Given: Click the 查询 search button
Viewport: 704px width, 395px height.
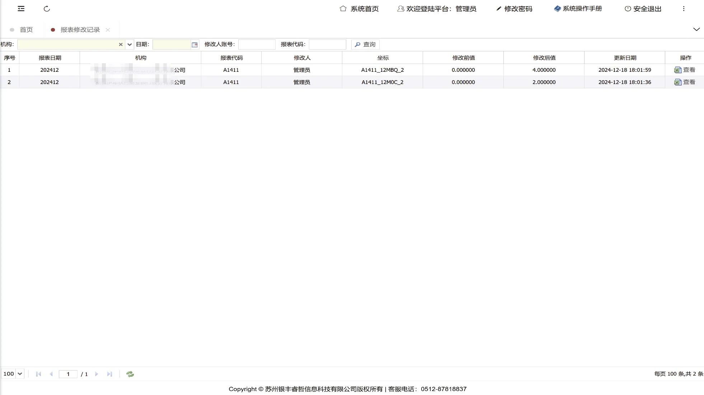Looking at the screenshot, I should 365,45.
